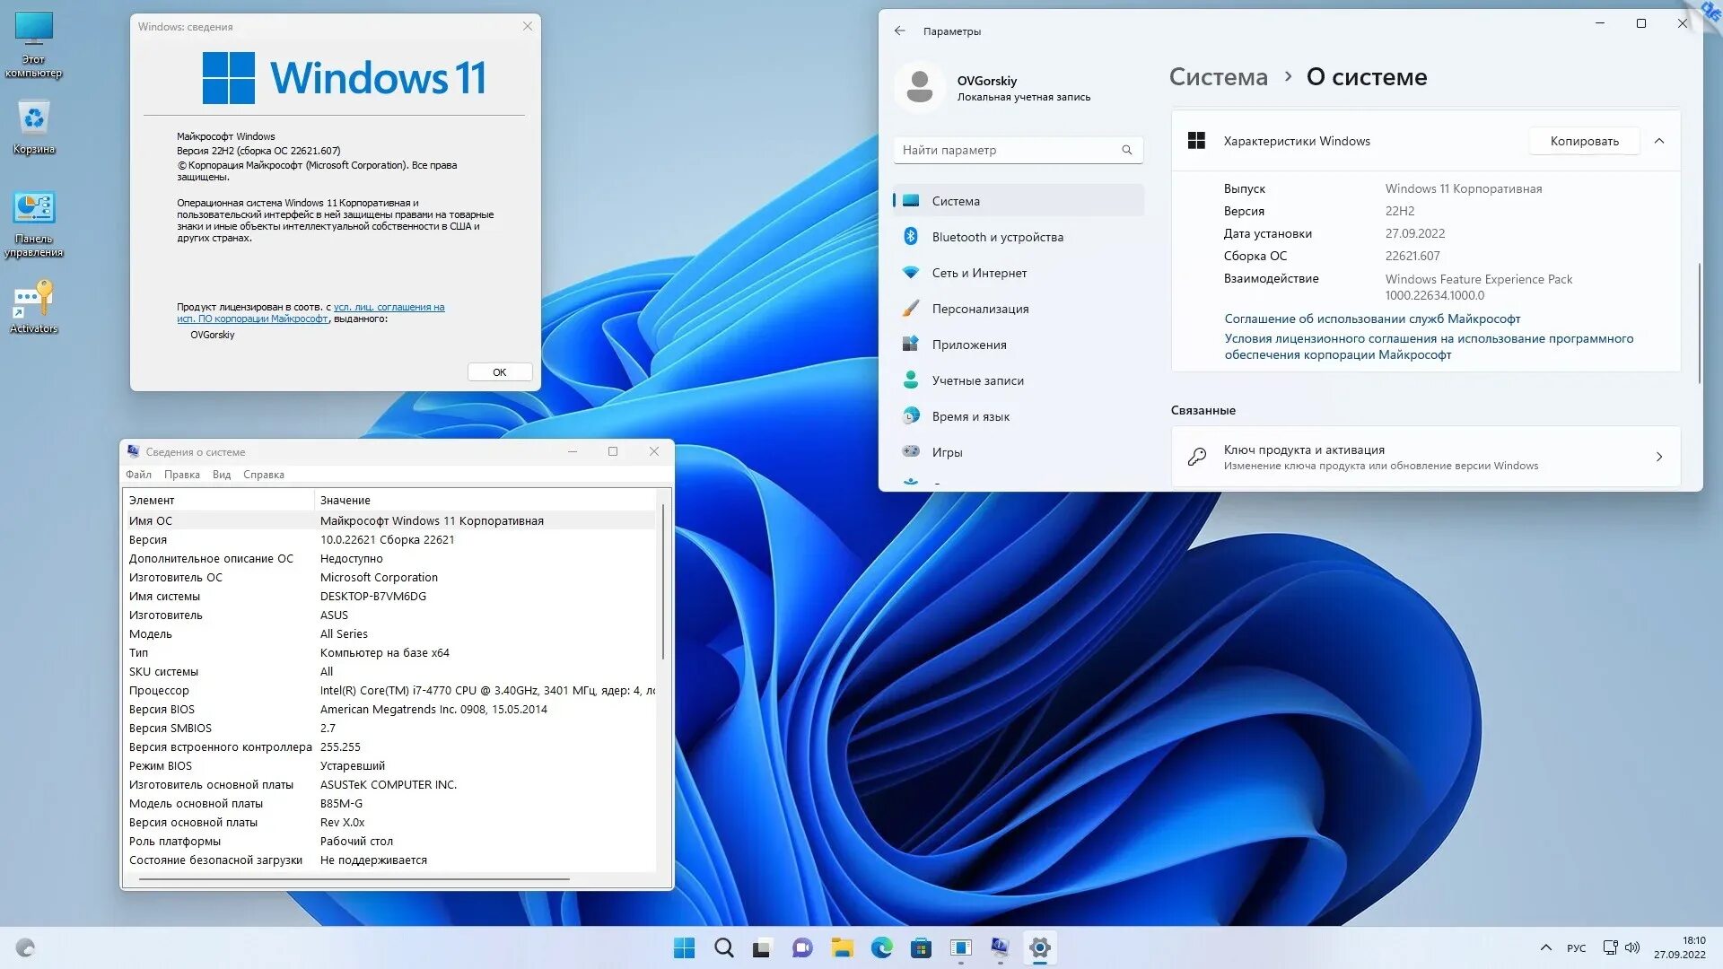Click the Персонализация brush icon
This screenshot has width=1723, height=969.
point(910,308)
